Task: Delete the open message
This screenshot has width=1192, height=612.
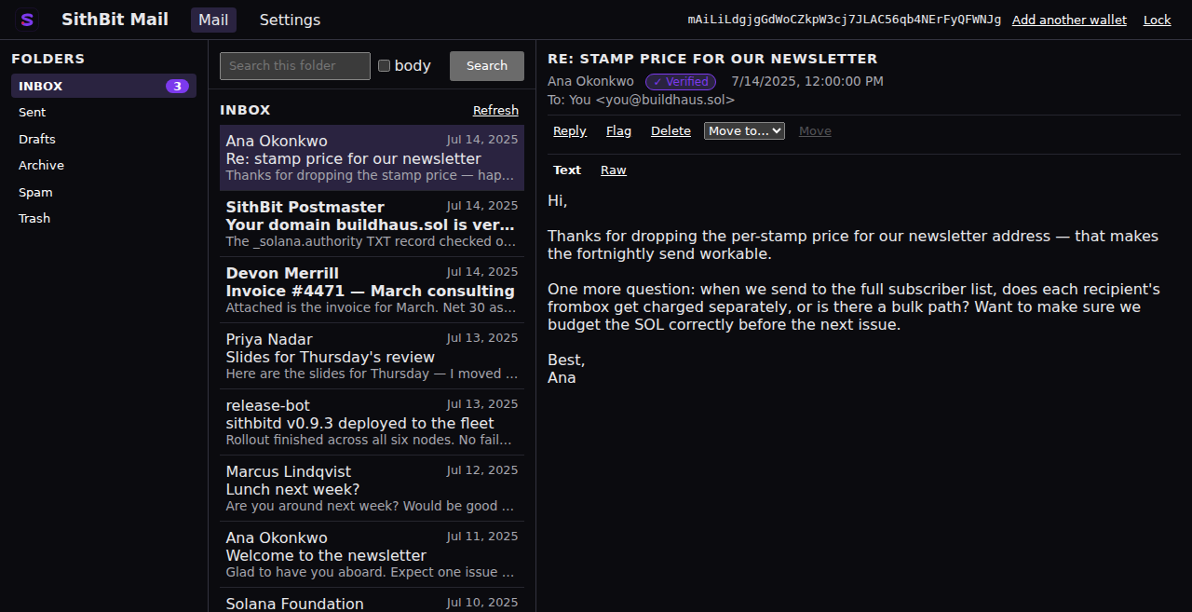Action: [670, 131]
